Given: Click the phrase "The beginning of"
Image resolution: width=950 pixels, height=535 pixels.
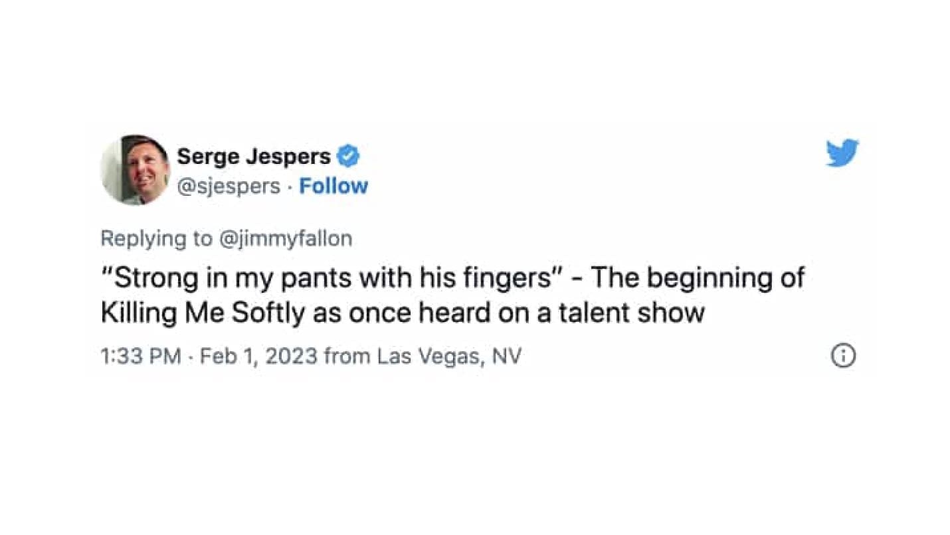Looking at the screenshot, I should pos(698,277).
